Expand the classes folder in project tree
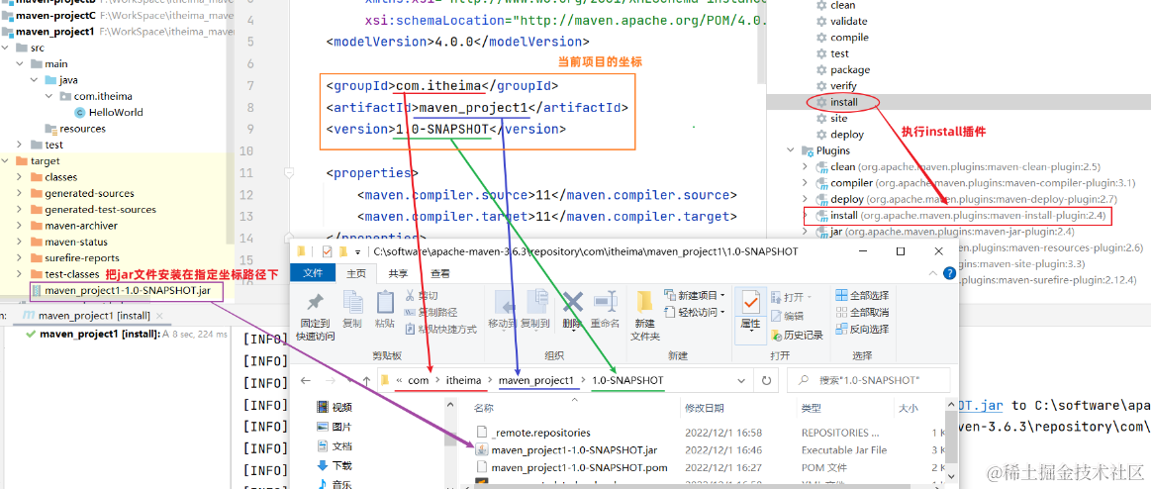The height and width of the screenshot is (489, 1151). click(20, 177)
